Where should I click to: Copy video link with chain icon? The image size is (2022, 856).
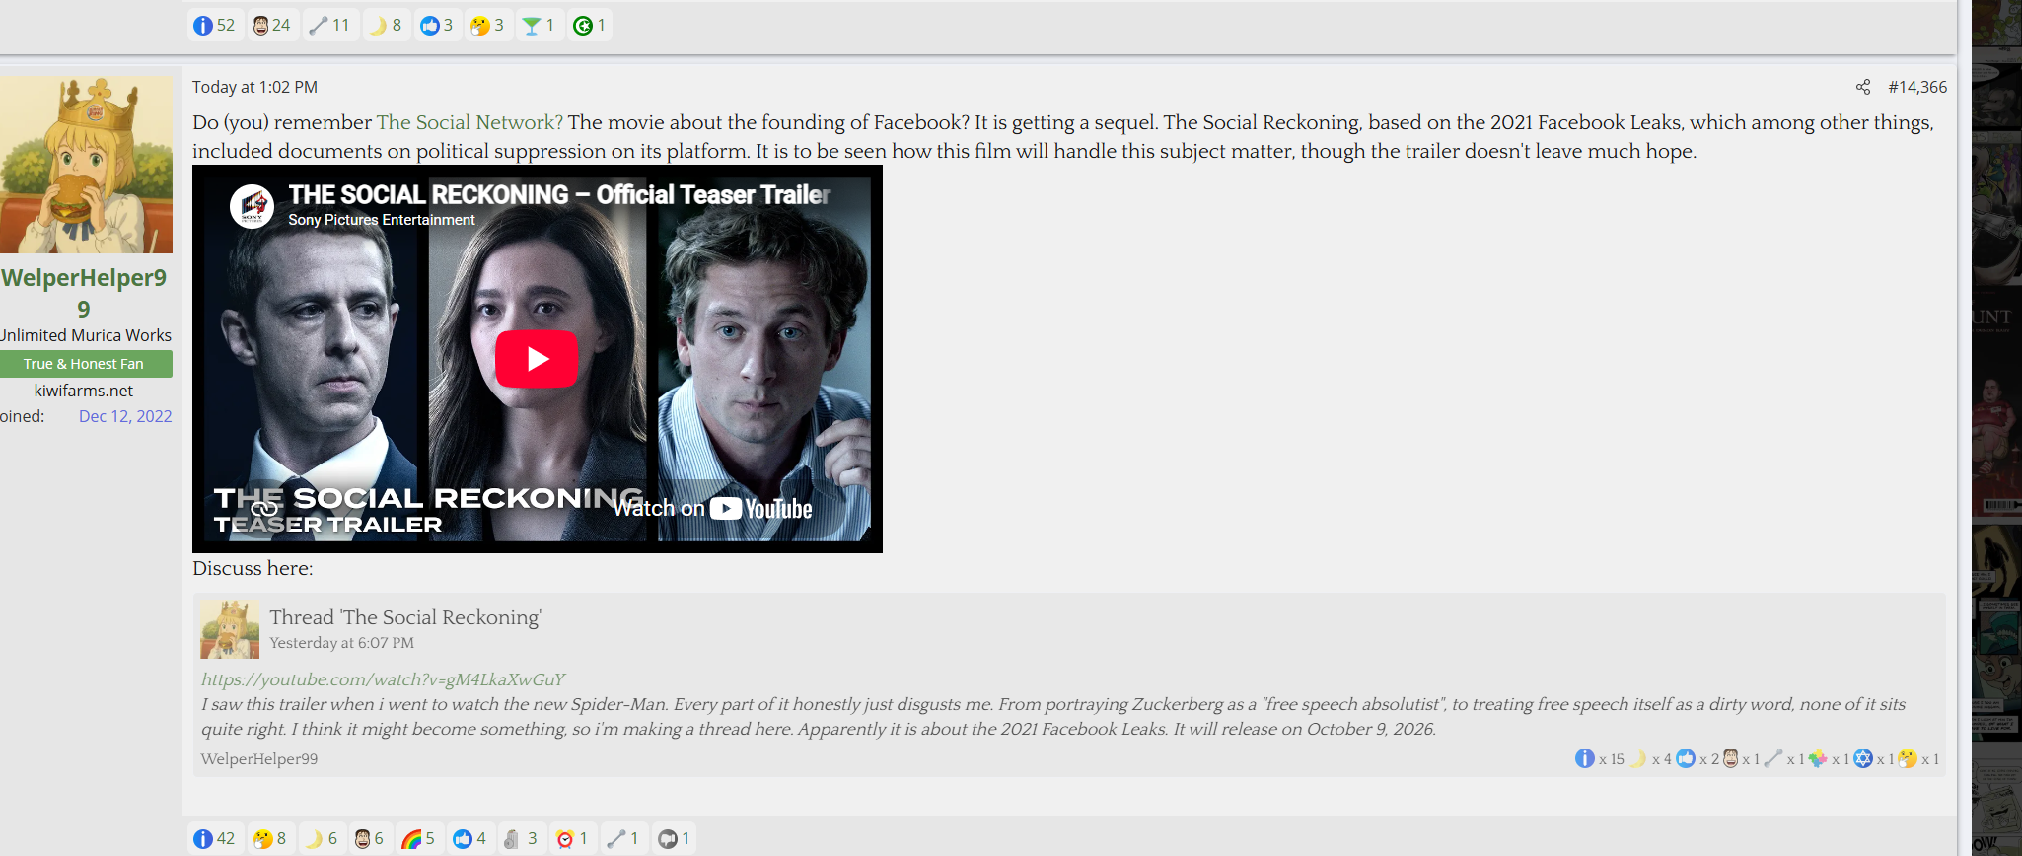pyautogui.click(x=264, y=509)
